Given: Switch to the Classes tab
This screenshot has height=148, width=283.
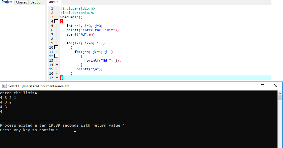Looking at the screenshot, I should click(x=21, y=2).
